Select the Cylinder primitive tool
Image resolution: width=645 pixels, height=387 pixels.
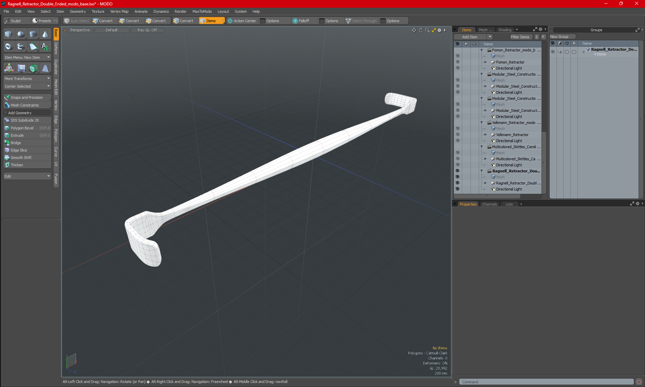[x=33, y=34]
